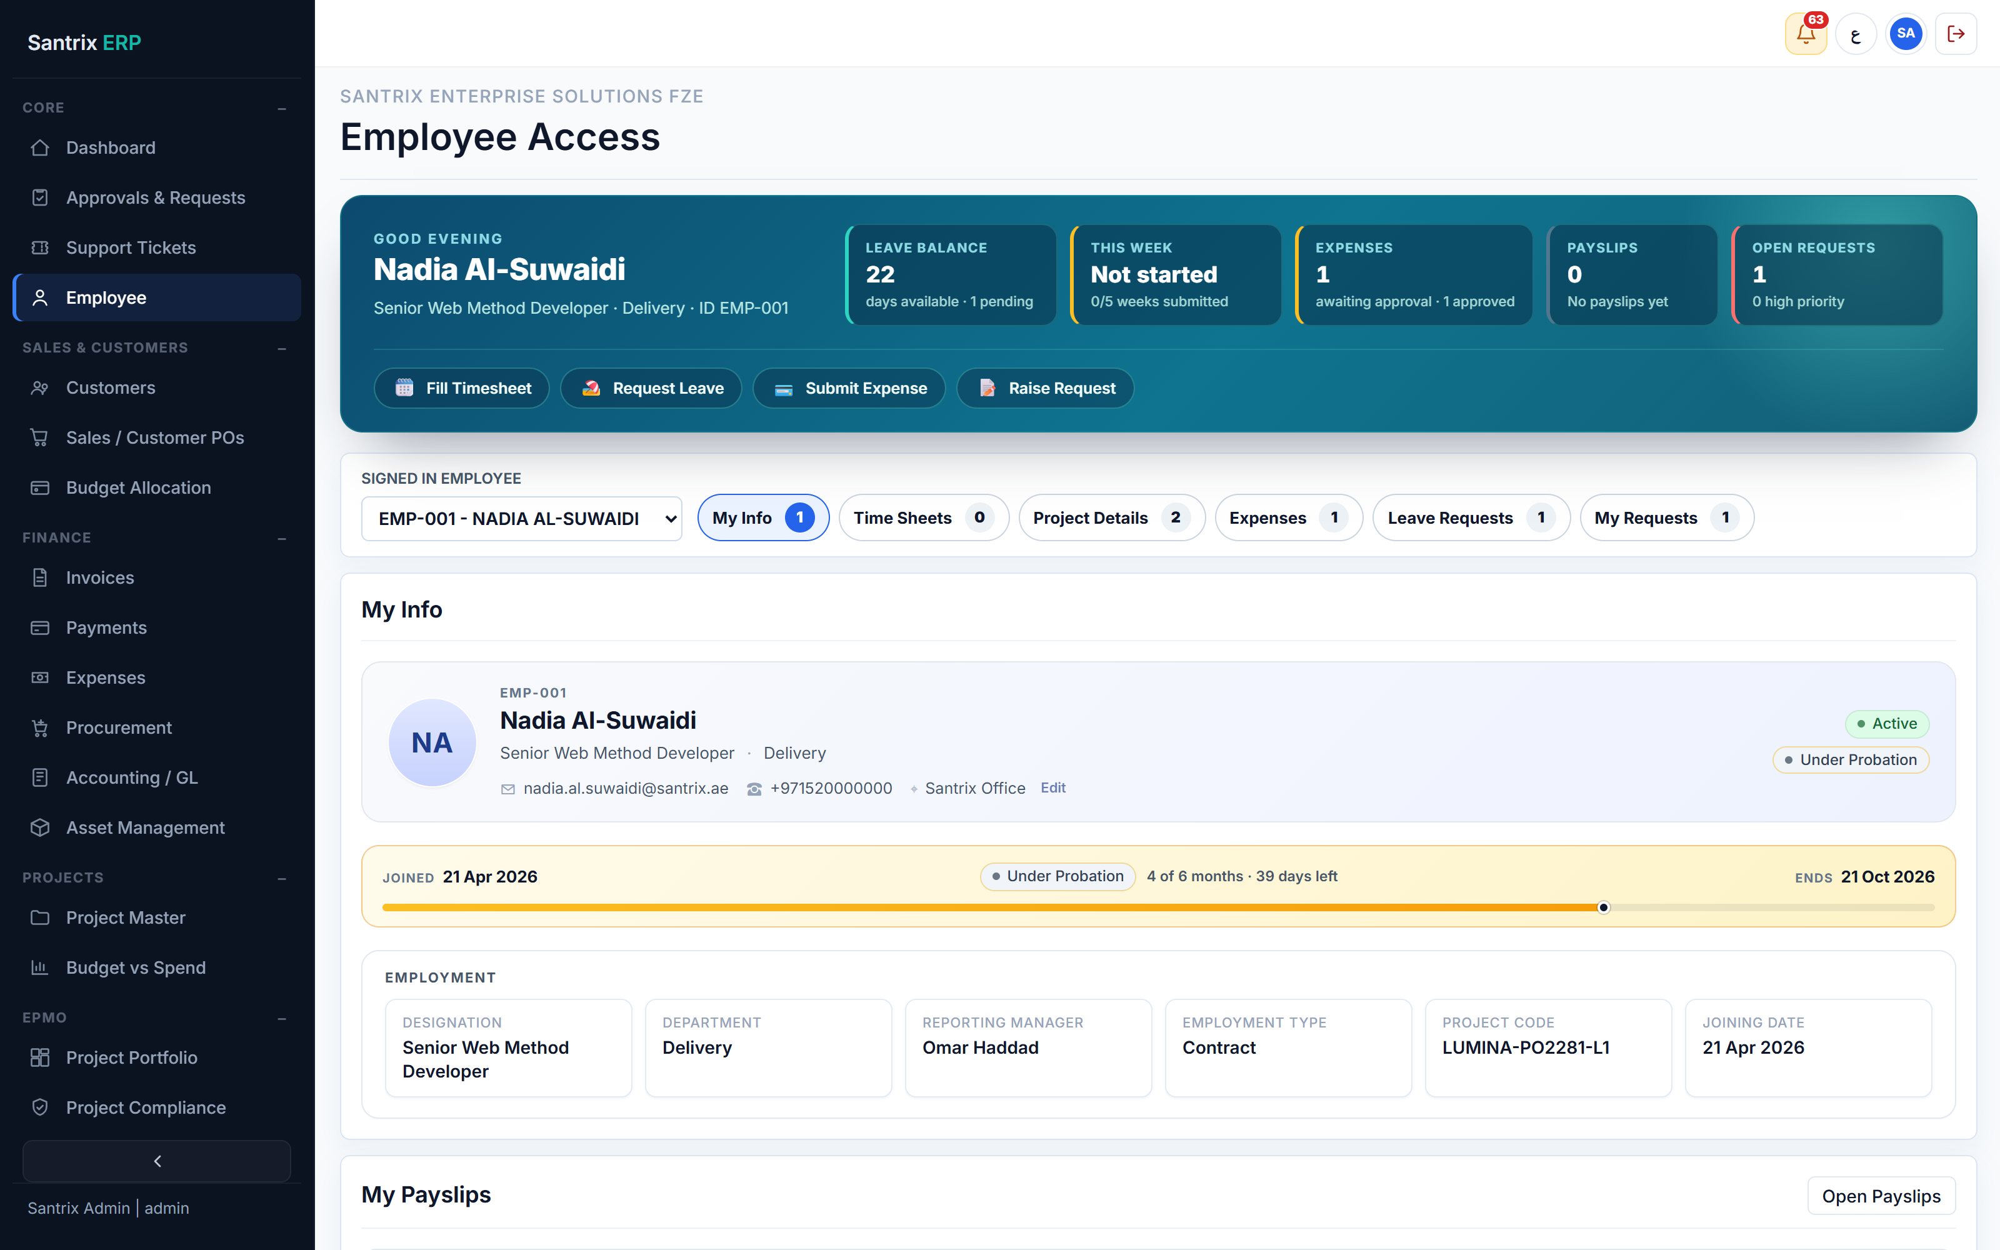The height and width of the screenshot is (1250, 2000).
Task: Collapse the CORE sidebar section
Action: coord(282,108)
